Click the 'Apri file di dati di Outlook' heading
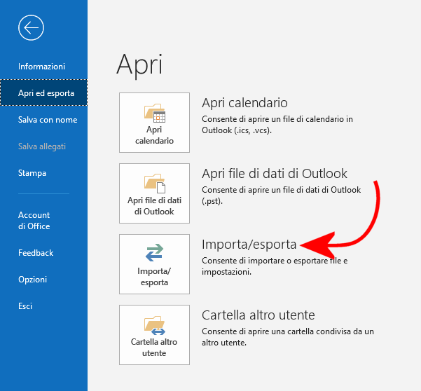Screen dimensions: 421x391 click(x=275, y=174)
